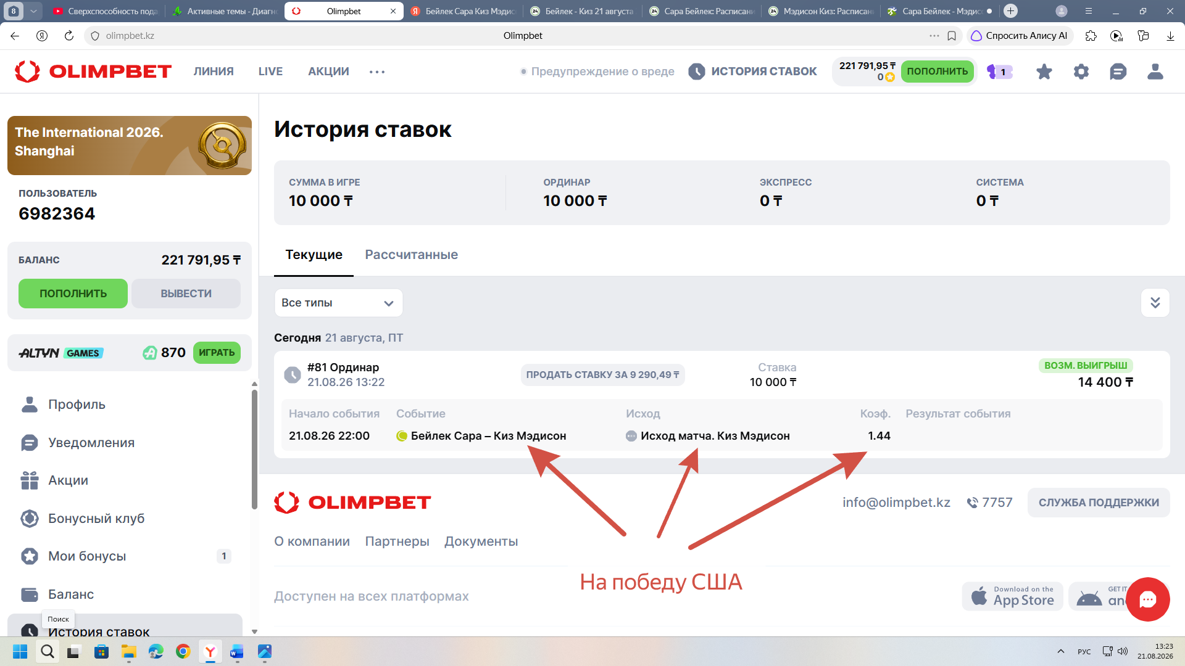Show hidden system tray icons
This screenshot has width=1185, height=666.
(1060, 651)
